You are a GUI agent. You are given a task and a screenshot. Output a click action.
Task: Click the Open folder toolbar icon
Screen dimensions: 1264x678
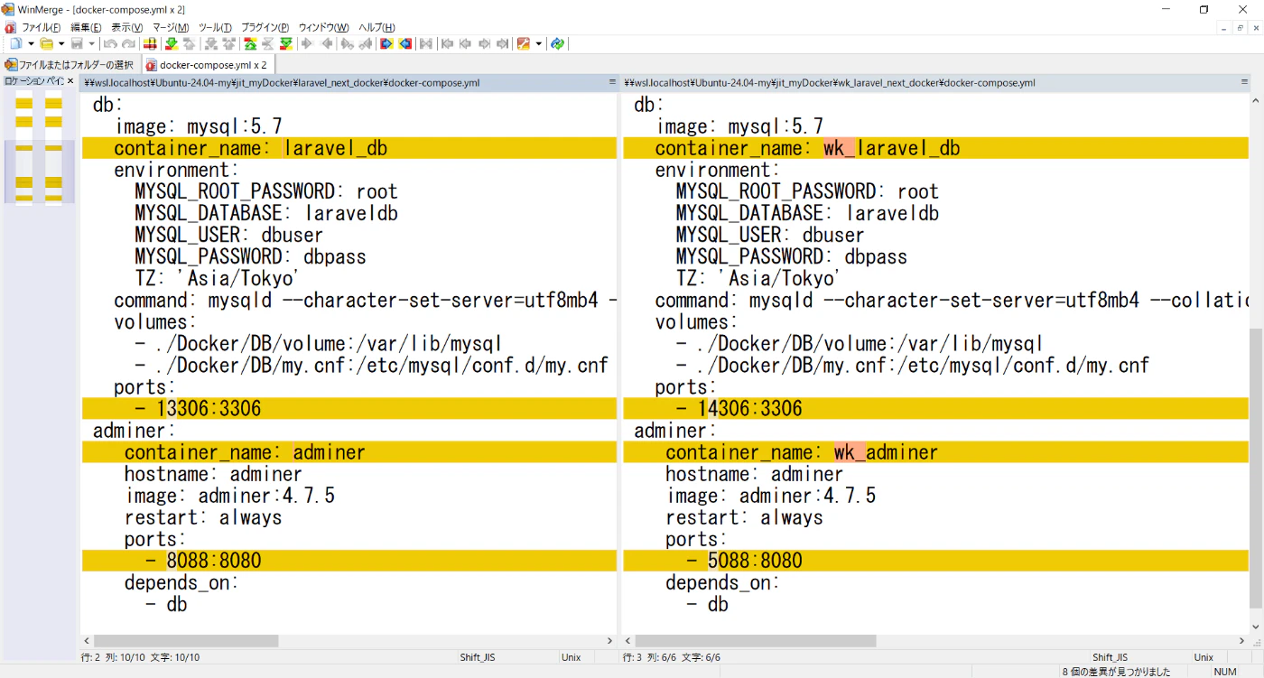[47, 43]
